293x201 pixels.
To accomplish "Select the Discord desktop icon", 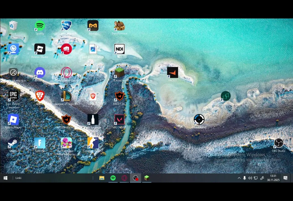I will (x=40, y=73).
